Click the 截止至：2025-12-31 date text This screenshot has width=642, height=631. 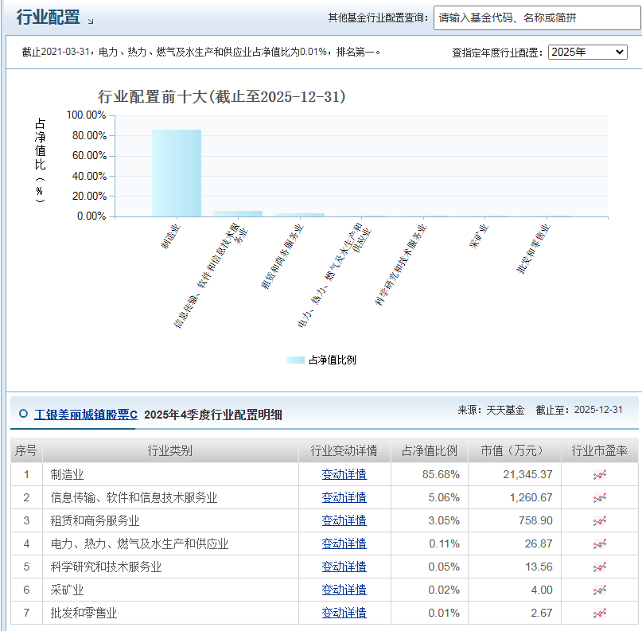click(x=579, y=410)
